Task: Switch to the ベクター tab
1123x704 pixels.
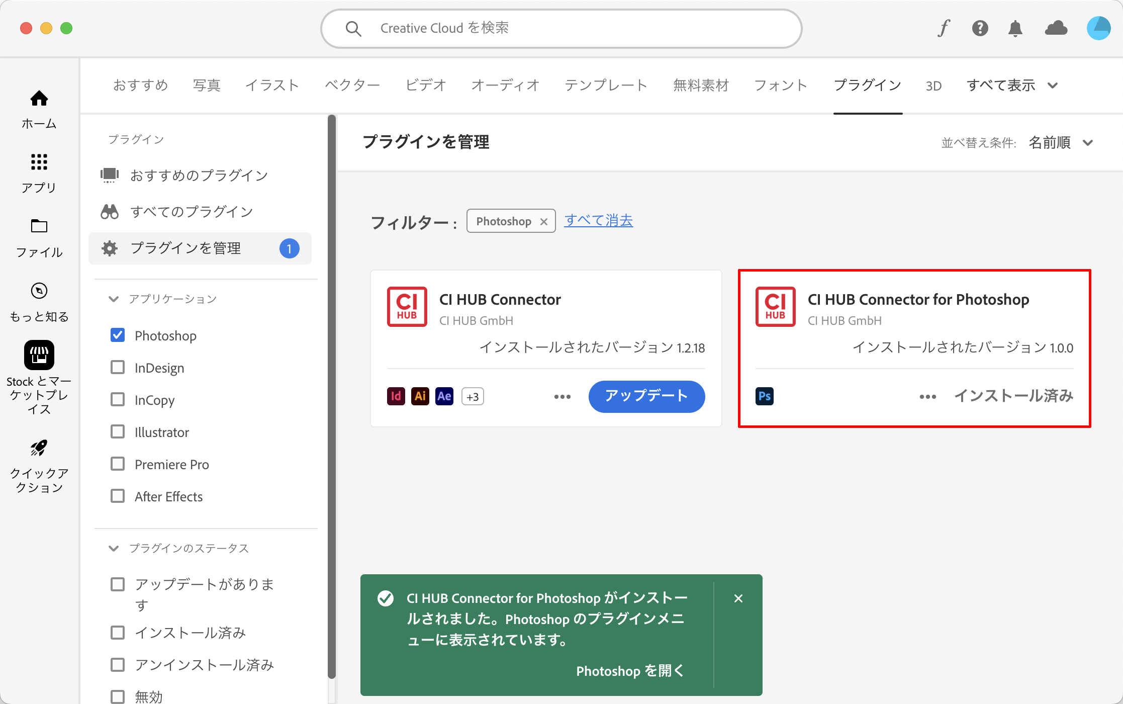Action: [352, 85]
